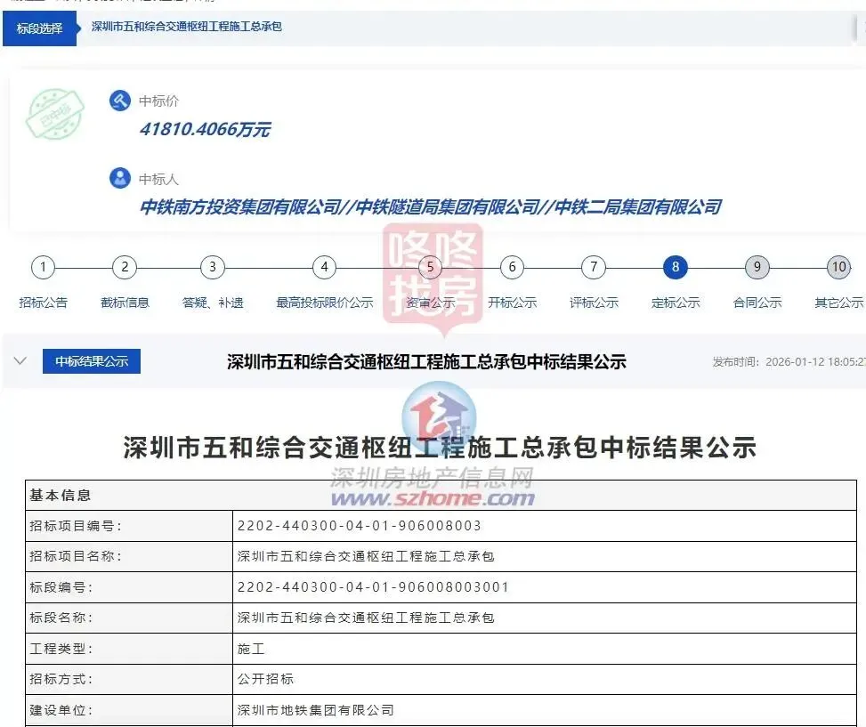
Task: Click the 工程类型 label cell
Action: point(129,649)
